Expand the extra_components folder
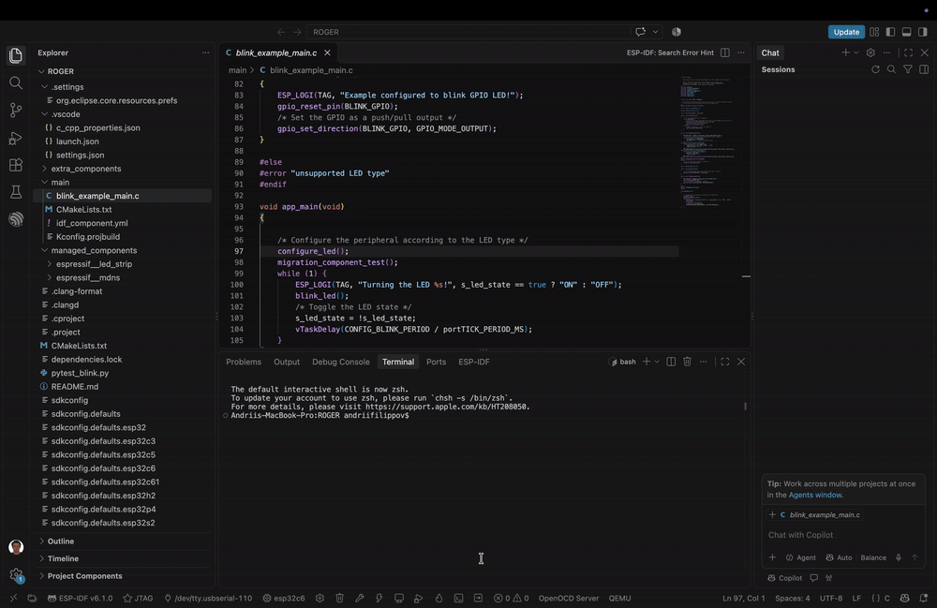The image size is (937, 608). tap(86, 169)
